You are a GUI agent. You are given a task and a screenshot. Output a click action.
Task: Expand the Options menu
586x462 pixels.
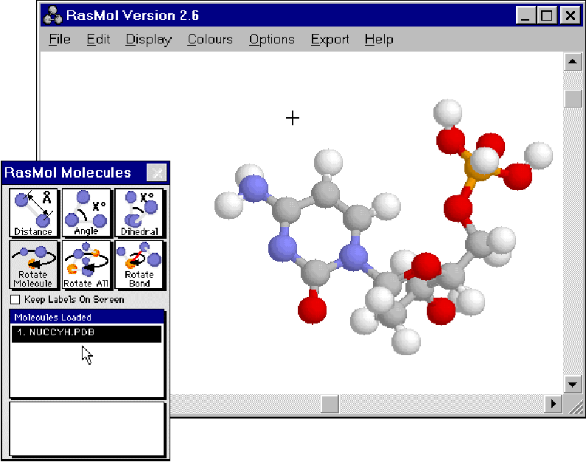[x=271, y=40]
